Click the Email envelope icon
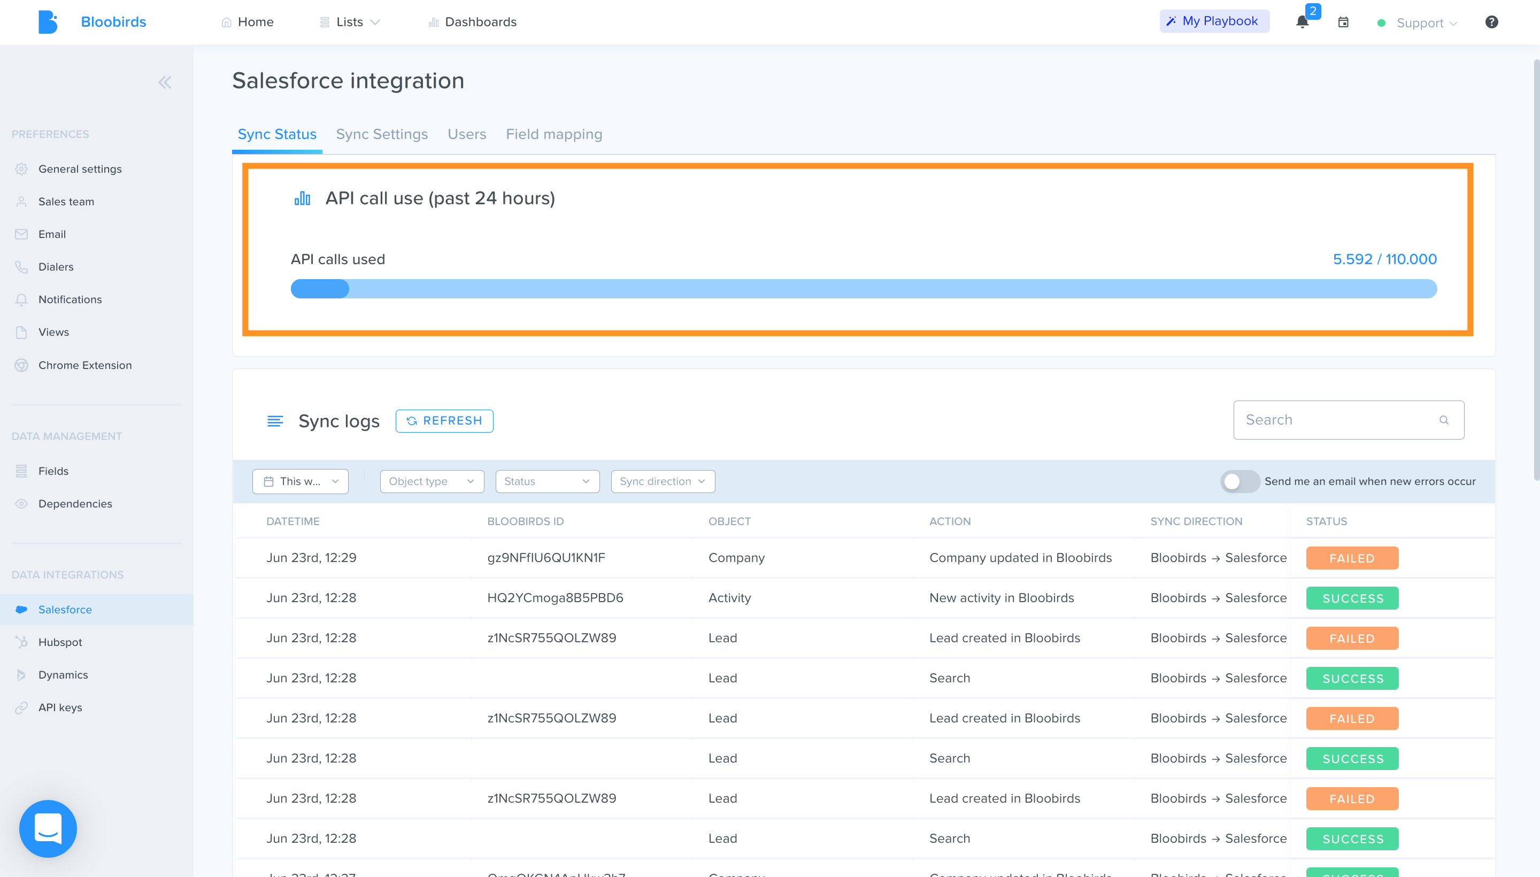Viewport: 1540px width, 877px height. click(x=22, y=234)
